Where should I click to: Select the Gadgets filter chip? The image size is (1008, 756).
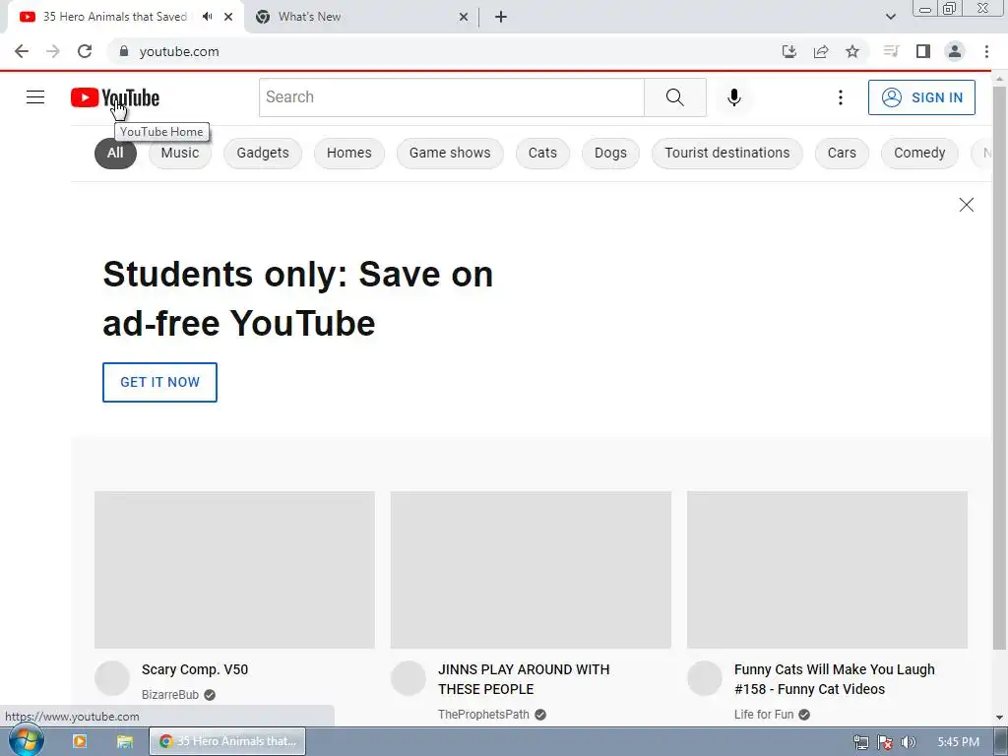point(263,153)
